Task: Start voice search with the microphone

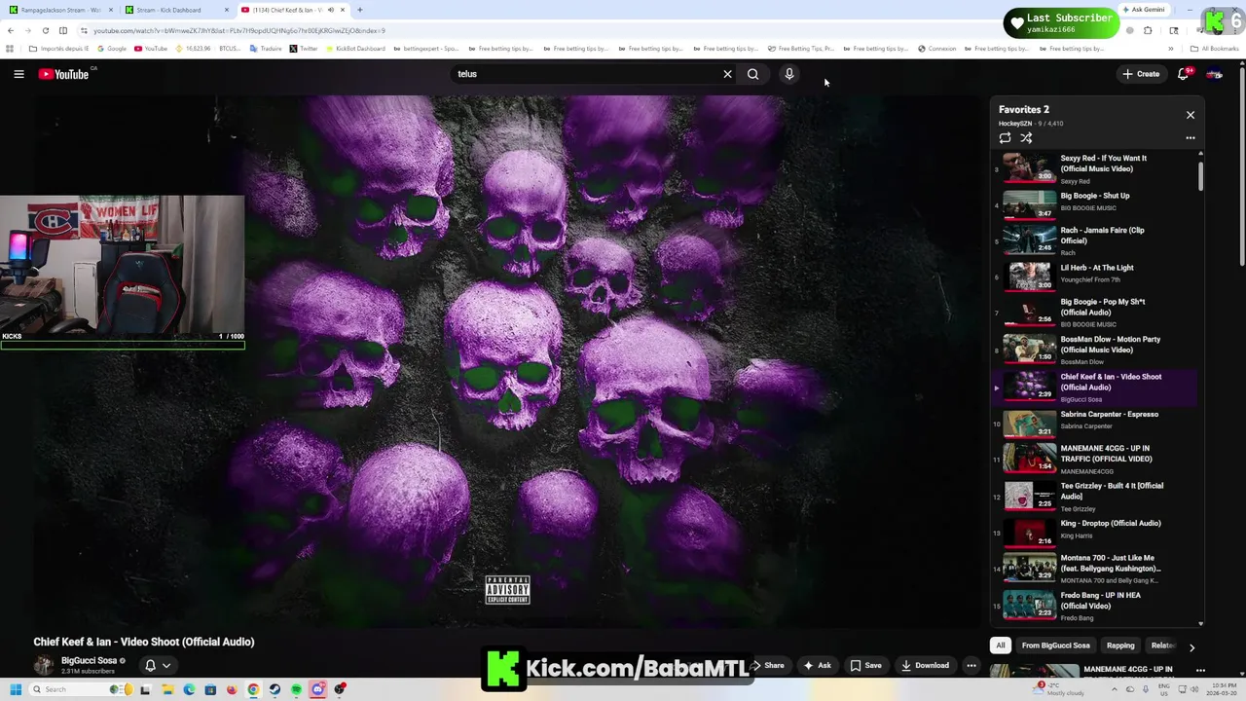Action: 789,74
